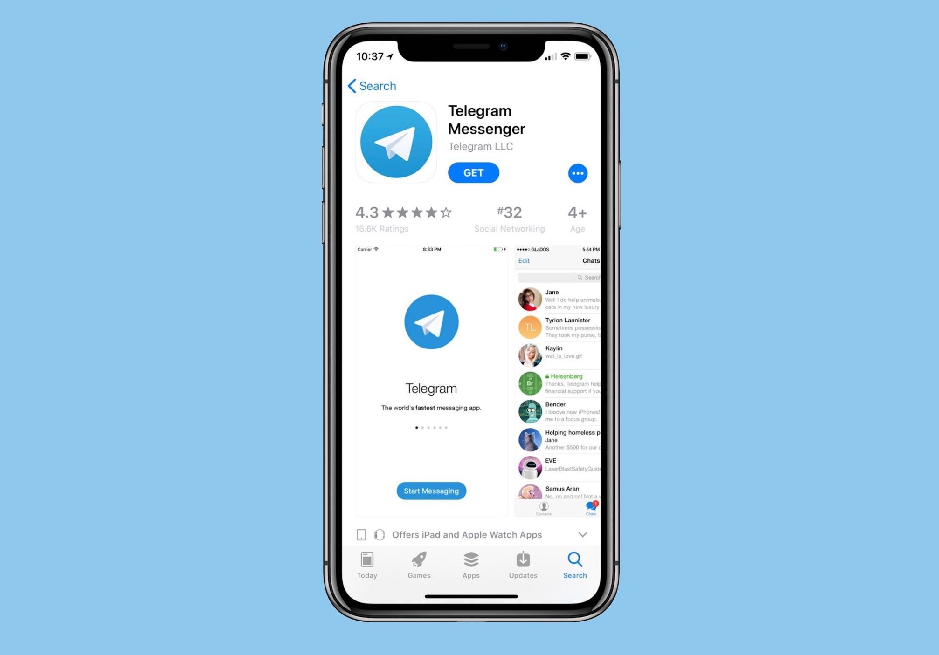The height and width of the screenshot is (655, 939).
Task: Expand the ratings 4.3 stars details
Action: click(403, 218)
